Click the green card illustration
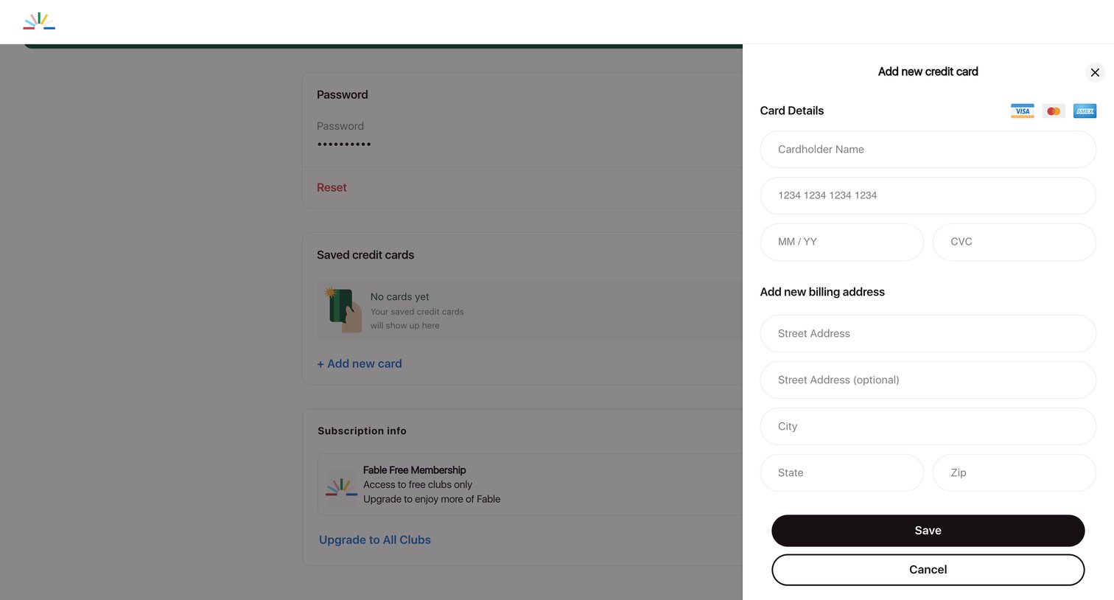The height and width of the screenshot is (600, 1114). [343, 310]
